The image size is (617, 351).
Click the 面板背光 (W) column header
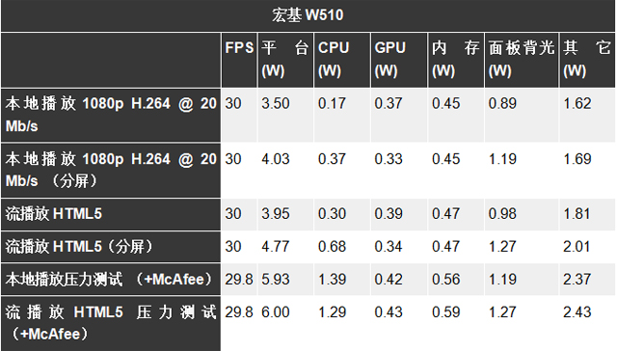tap(522, 60)
